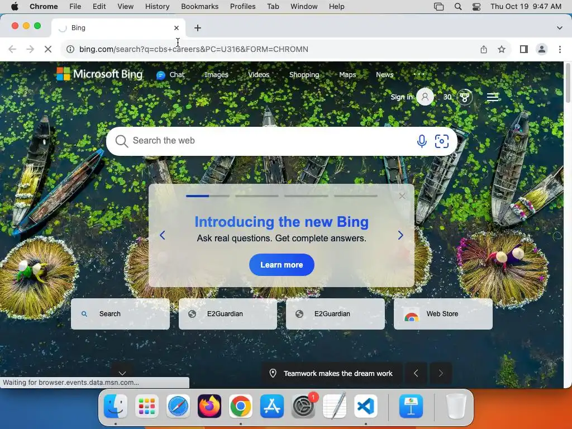The height and width of the screenshot is (429, 572).
Task: Bookmark this tab with the star
Action: click(502, 49)
